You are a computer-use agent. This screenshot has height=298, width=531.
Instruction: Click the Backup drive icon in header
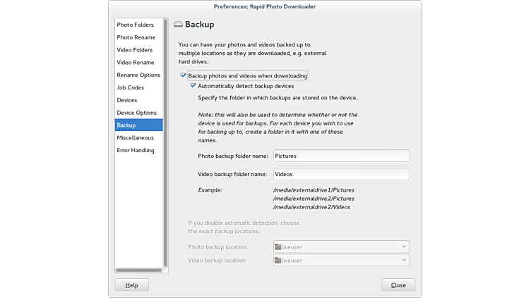pos(178,25)
